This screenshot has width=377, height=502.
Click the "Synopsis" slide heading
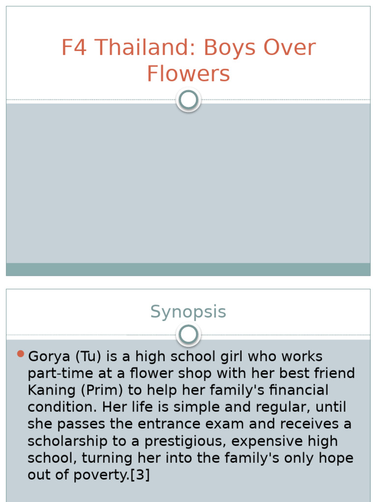coord(188,312)
